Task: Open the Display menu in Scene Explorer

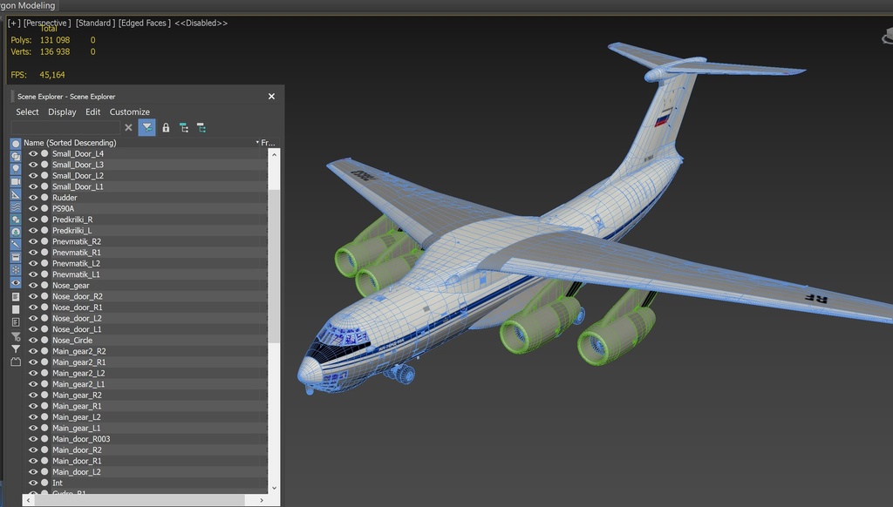Action: (62, 112)
